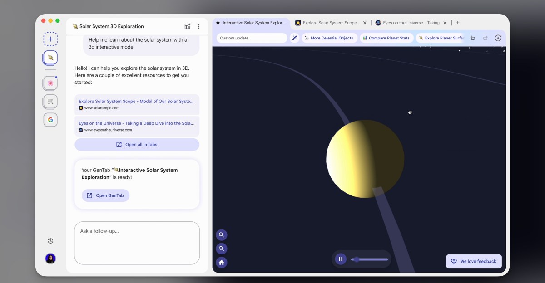This screenshot has height=283, width=545.
Task: Open the shopping cart chat from sidebar
Action: tap(50, 101)
